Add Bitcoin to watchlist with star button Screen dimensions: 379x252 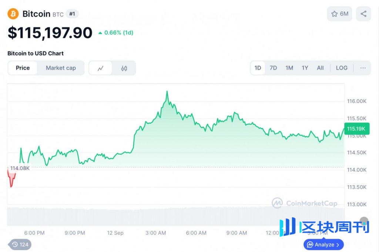(x=339, y=14)
